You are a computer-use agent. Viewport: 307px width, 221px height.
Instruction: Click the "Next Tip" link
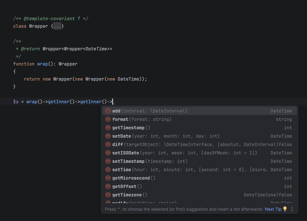click(x=273, y=209)
